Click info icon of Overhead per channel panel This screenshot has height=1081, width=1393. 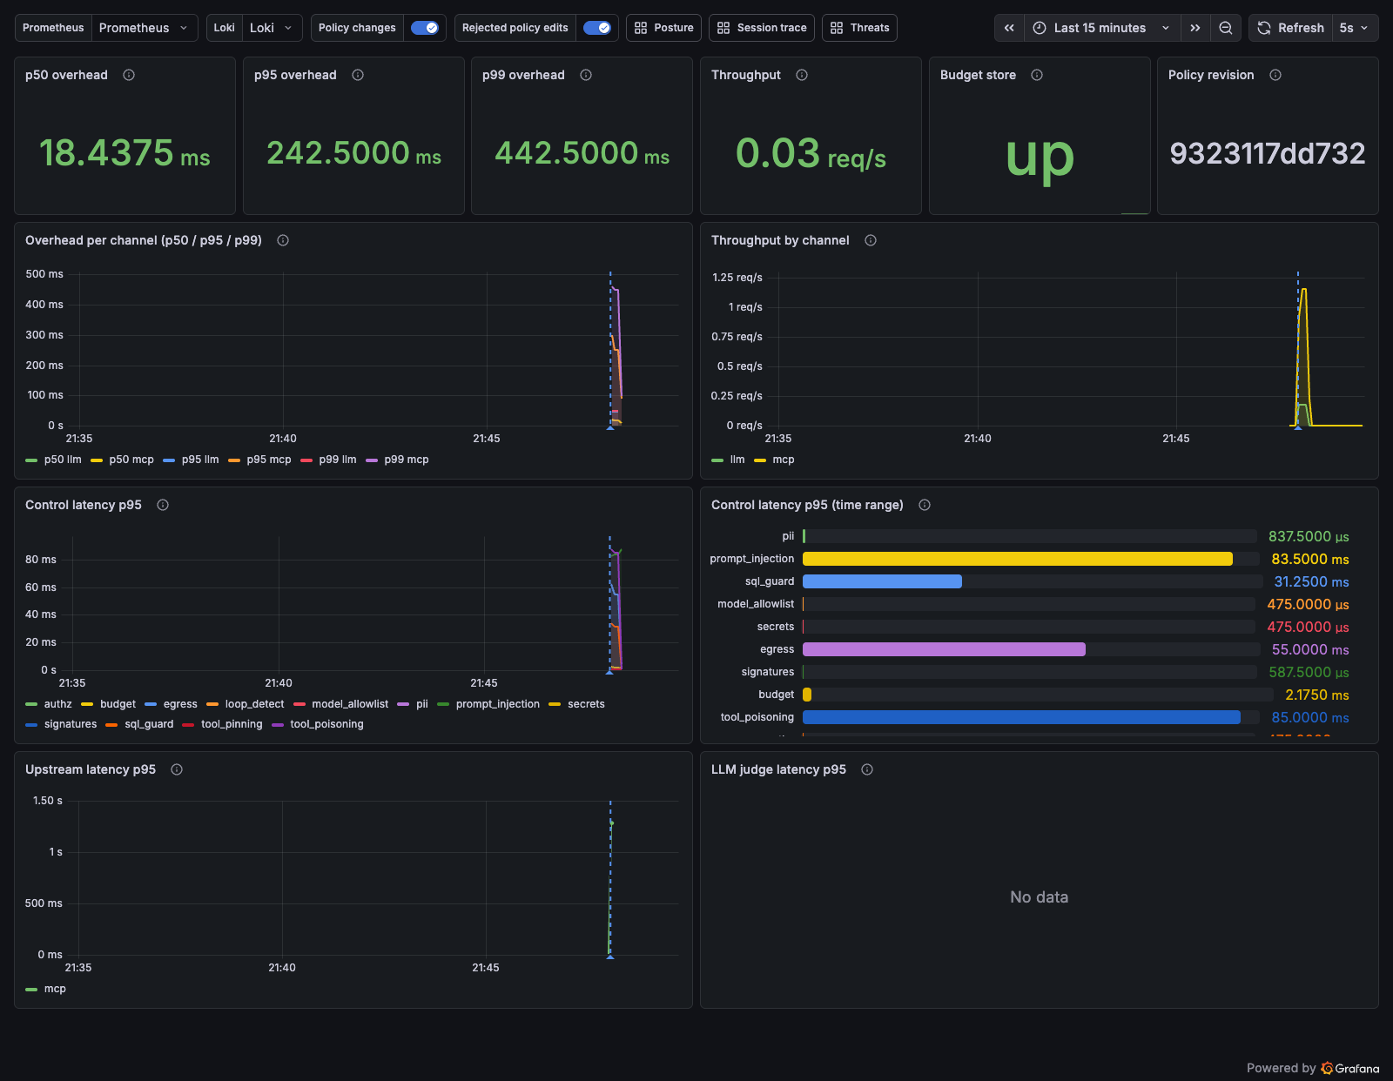tap(283, 240)
